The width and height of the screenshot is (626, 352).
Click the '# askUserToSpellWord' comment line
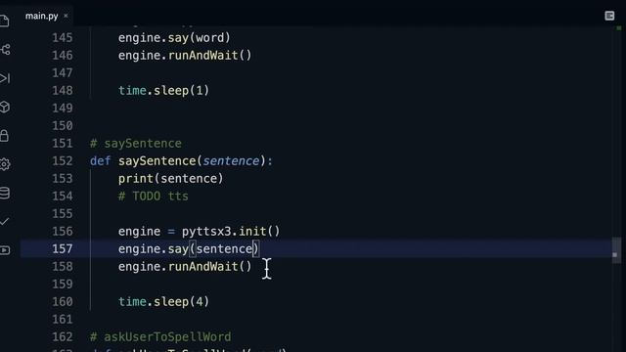(160, 336)
